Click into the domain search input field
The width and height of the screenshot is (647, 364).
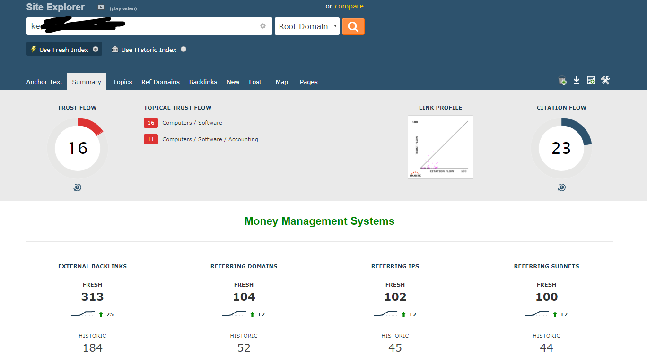point(149,26)
